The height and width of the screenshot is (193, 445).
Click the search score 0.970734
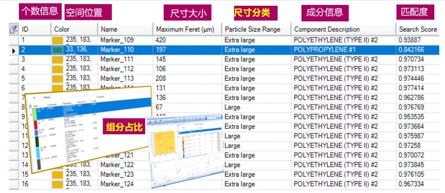412,60
